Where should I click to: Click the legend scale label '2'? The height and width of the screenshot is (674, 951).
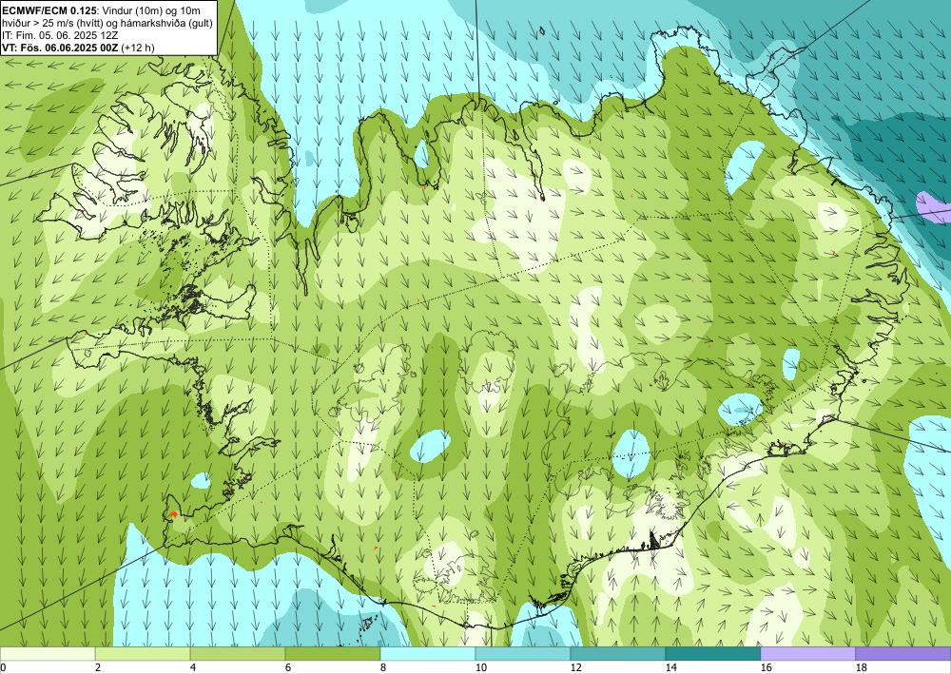[x=98, y=668]
